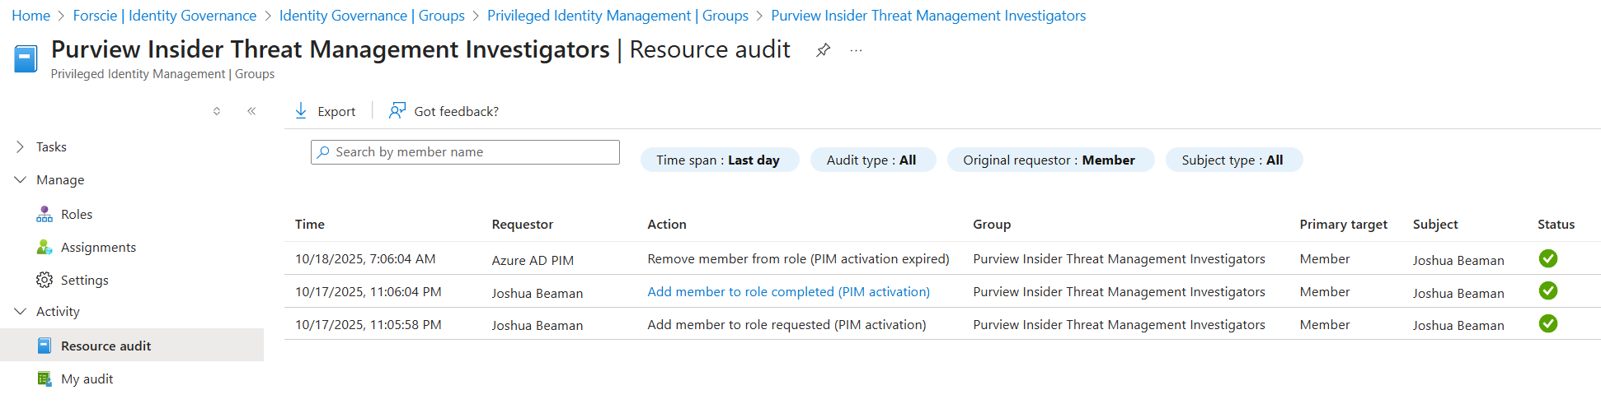
Task: Click the up/down sort arrows in sidebar
Action: (217, 111)
